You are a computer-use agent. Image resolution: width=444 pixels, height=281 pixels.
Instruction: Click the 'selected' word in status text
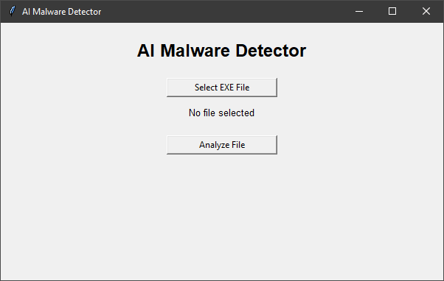point(237,113)
